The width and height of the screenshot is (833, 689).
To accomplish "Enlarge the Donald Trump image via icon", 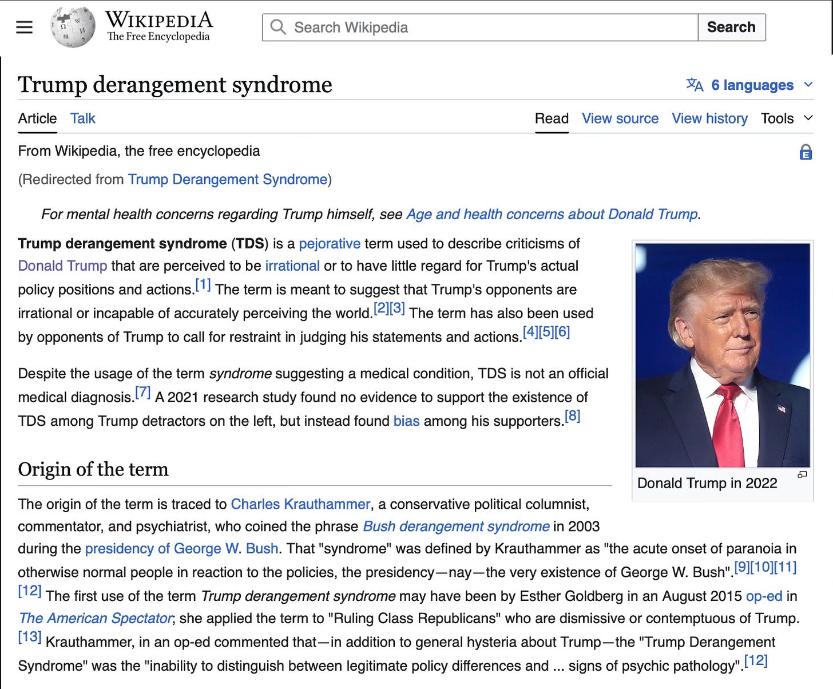I will click(802, 474).
